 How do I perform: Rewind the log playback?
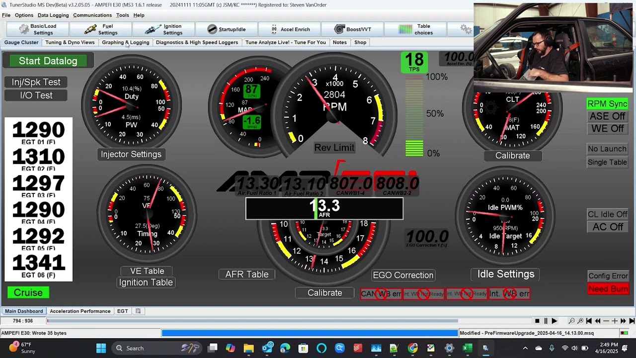pyautogui.click(x=598, y=321)
